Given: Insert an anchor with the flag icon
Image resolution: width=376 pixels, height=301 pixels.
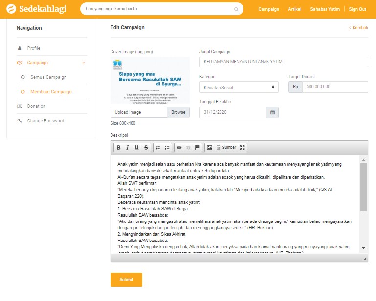Looking at the screenshot, I should [198, 147].
